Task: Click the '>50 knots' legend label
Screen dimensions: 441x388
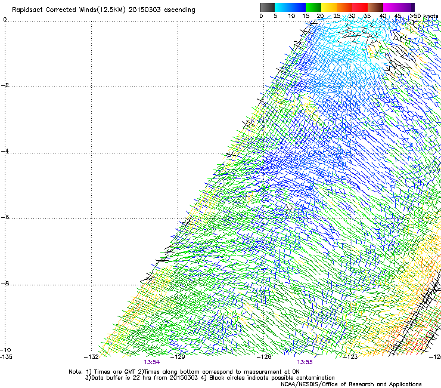Action: 424,16
